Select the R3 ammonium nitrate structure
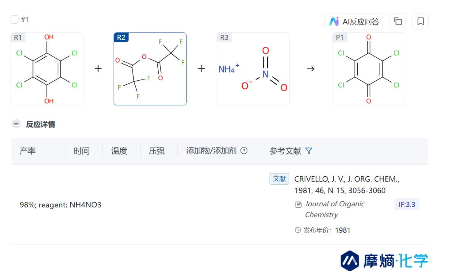Screen dimensions: 449x277 (x=253, y=69)
